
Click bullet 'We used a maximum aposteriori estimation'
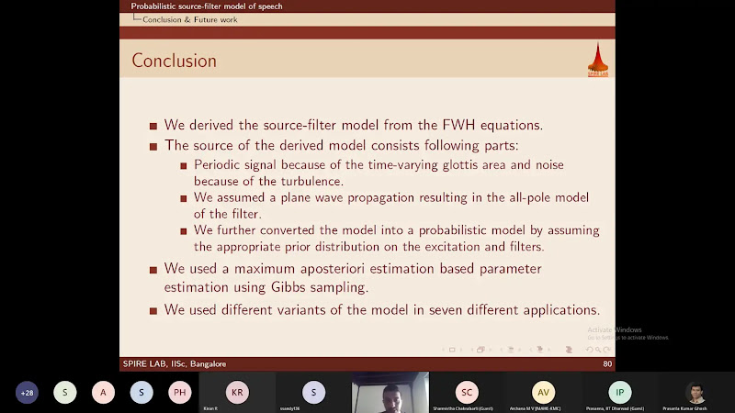tap(353, 278)
